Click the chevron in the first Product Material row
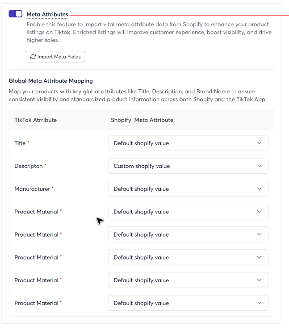This screenshot has height=330, width=289. coord(260,212)
